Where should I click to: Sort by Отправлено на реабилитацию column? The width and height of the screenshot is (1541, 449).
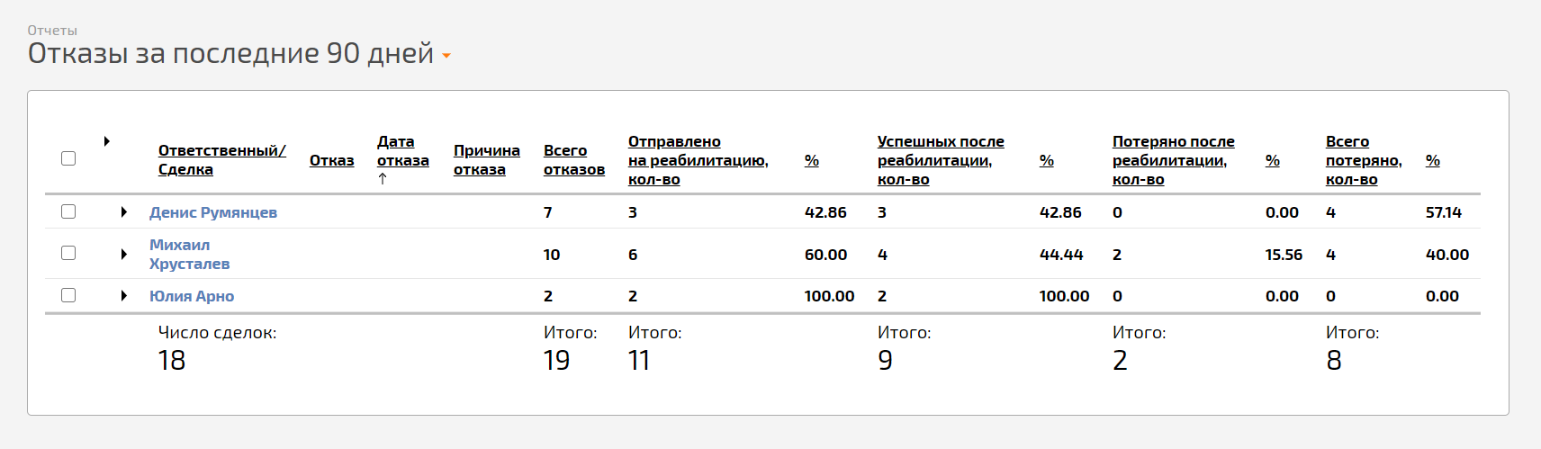698,160
